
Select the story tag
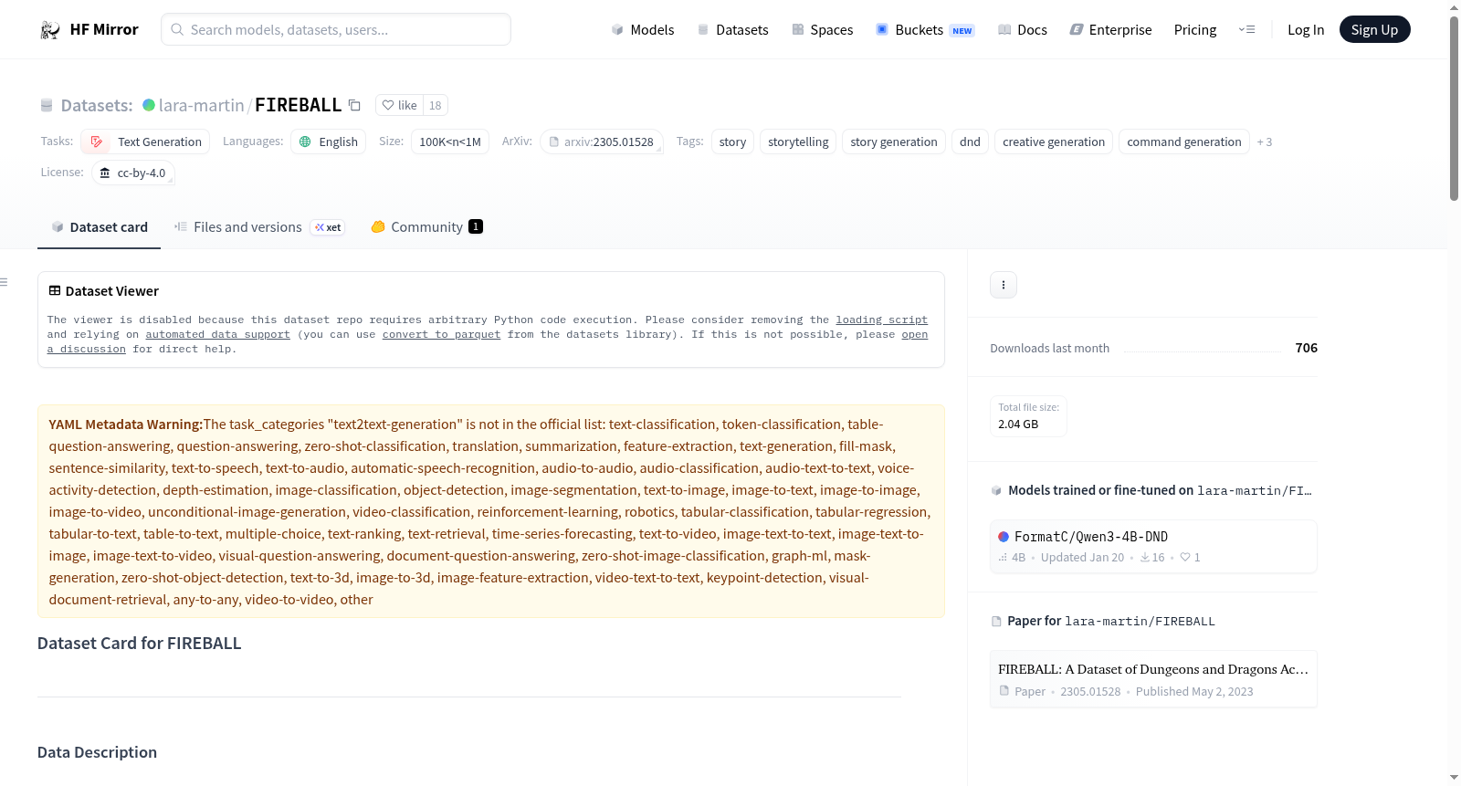(732, 141)
